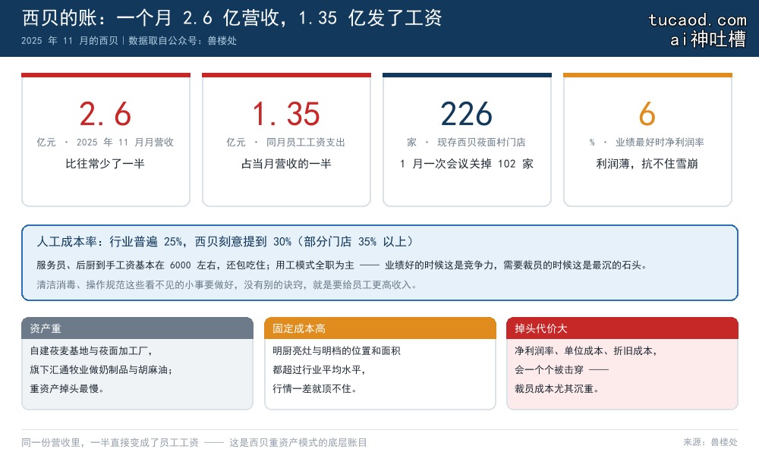Click the text 利润薄，抗不住雪崩

tap(647, 164)
